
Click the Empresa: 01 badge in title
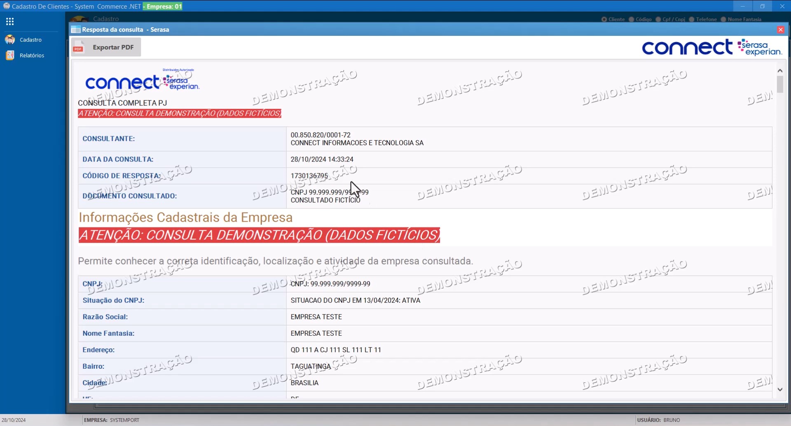point(164,6)
